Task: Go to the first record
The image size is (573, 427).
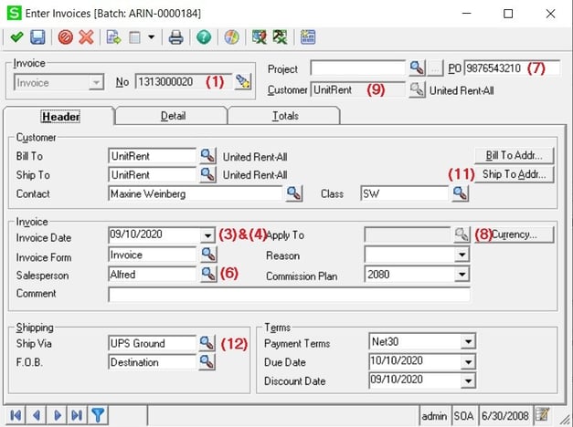Action: pos(16,415)
